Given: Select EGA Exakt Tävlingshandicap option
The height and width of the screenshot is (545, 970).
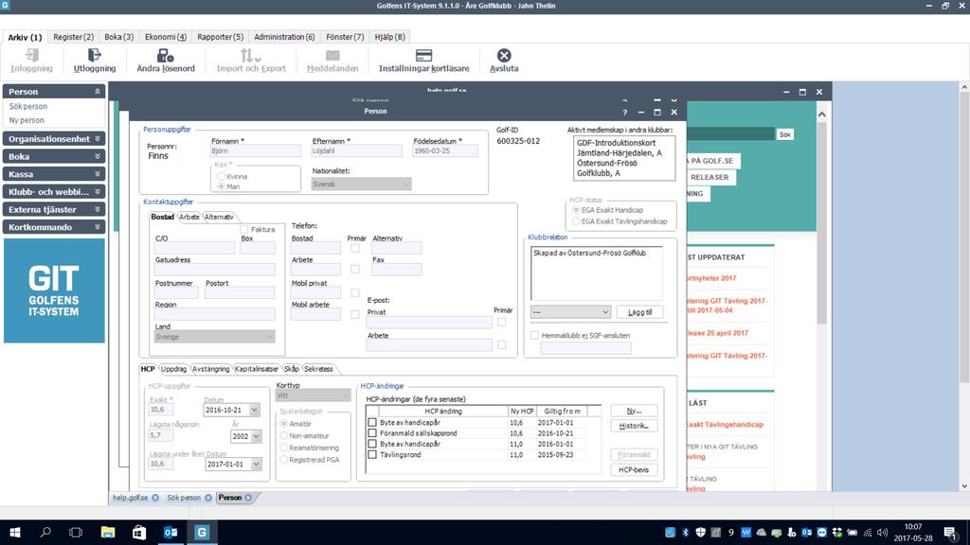Looking at the screenshot, I should 576,221.
